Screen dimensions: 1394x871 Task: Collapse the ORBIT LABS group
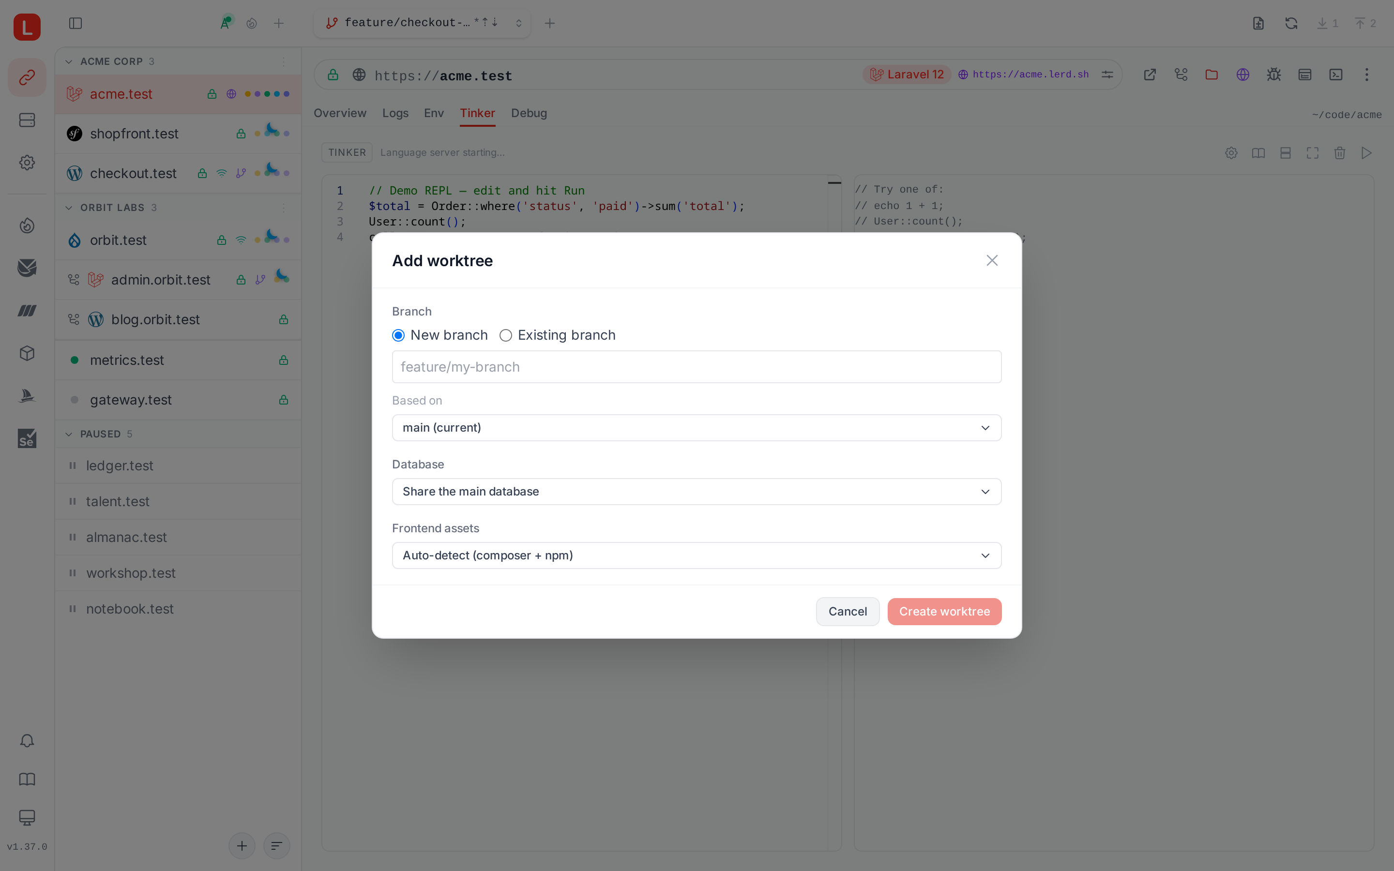[x=69, y=208]
